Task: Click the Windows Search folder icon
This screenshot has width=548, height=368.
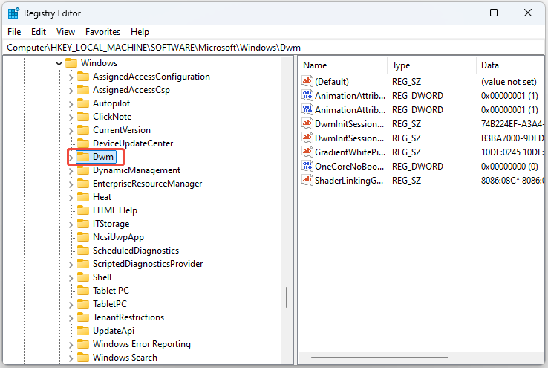Action: point(83,357)
